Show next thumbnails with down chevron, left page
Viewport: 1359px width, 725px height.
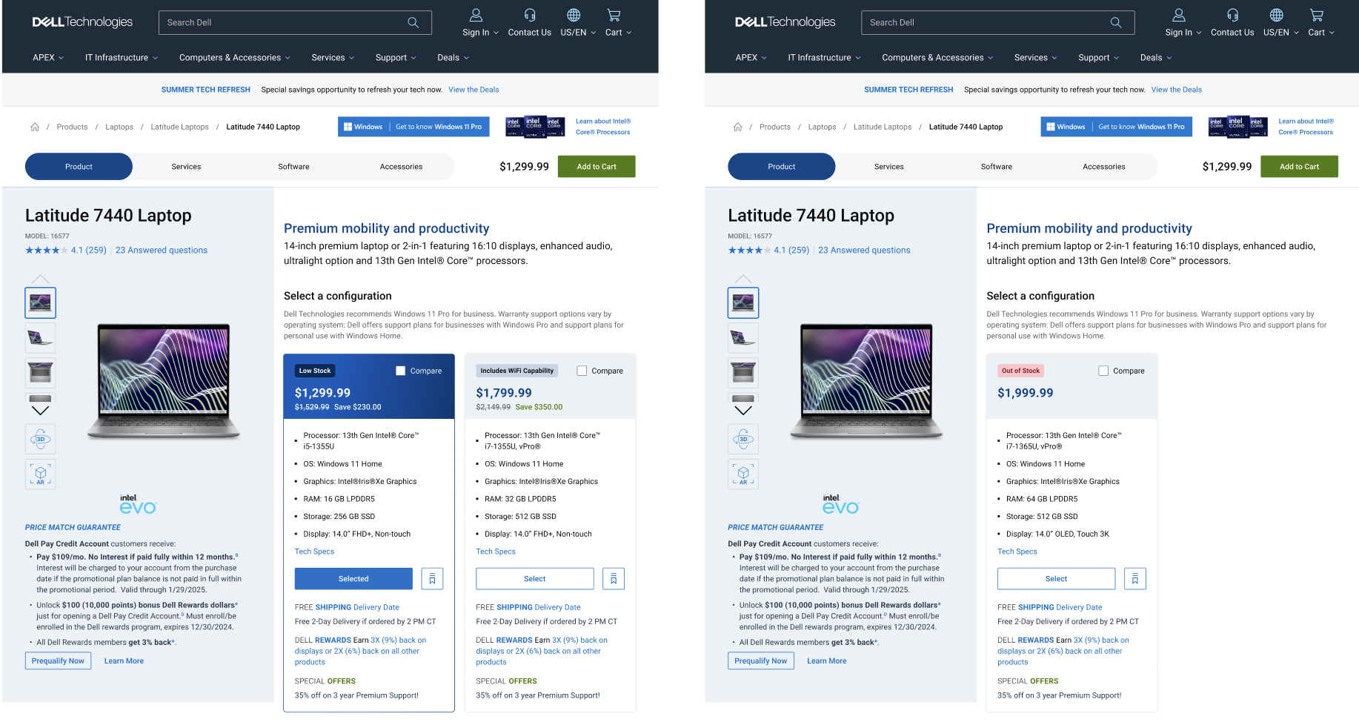click(x=41, y=411)
